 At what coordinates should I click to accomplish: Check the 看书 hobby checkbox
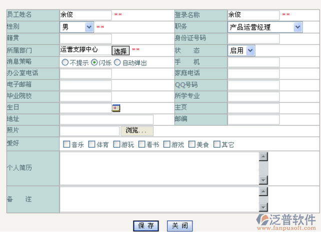tap(141, 144)
